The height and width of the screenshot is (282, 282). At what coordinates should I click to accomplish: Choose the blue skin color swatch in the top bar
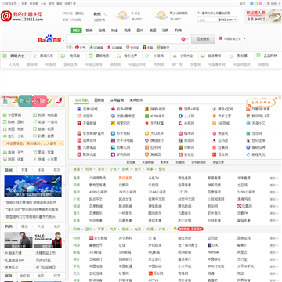tap(251, 4)
